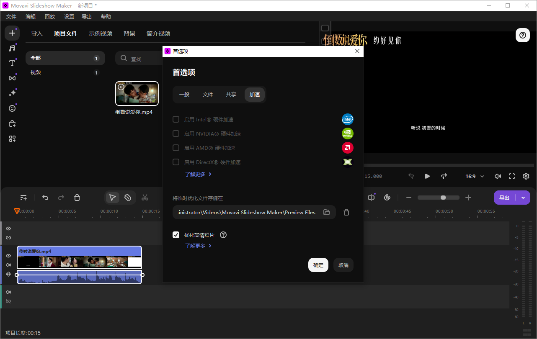Toggle unlink icon on bottom audio track
537x339 pixels.
click(x=8, y=301)
